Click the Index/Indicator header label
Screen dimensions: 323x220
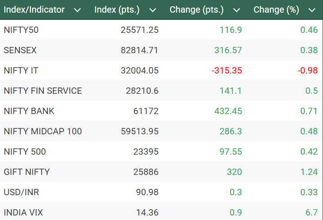pyautogui.click(x=34, y=9)
